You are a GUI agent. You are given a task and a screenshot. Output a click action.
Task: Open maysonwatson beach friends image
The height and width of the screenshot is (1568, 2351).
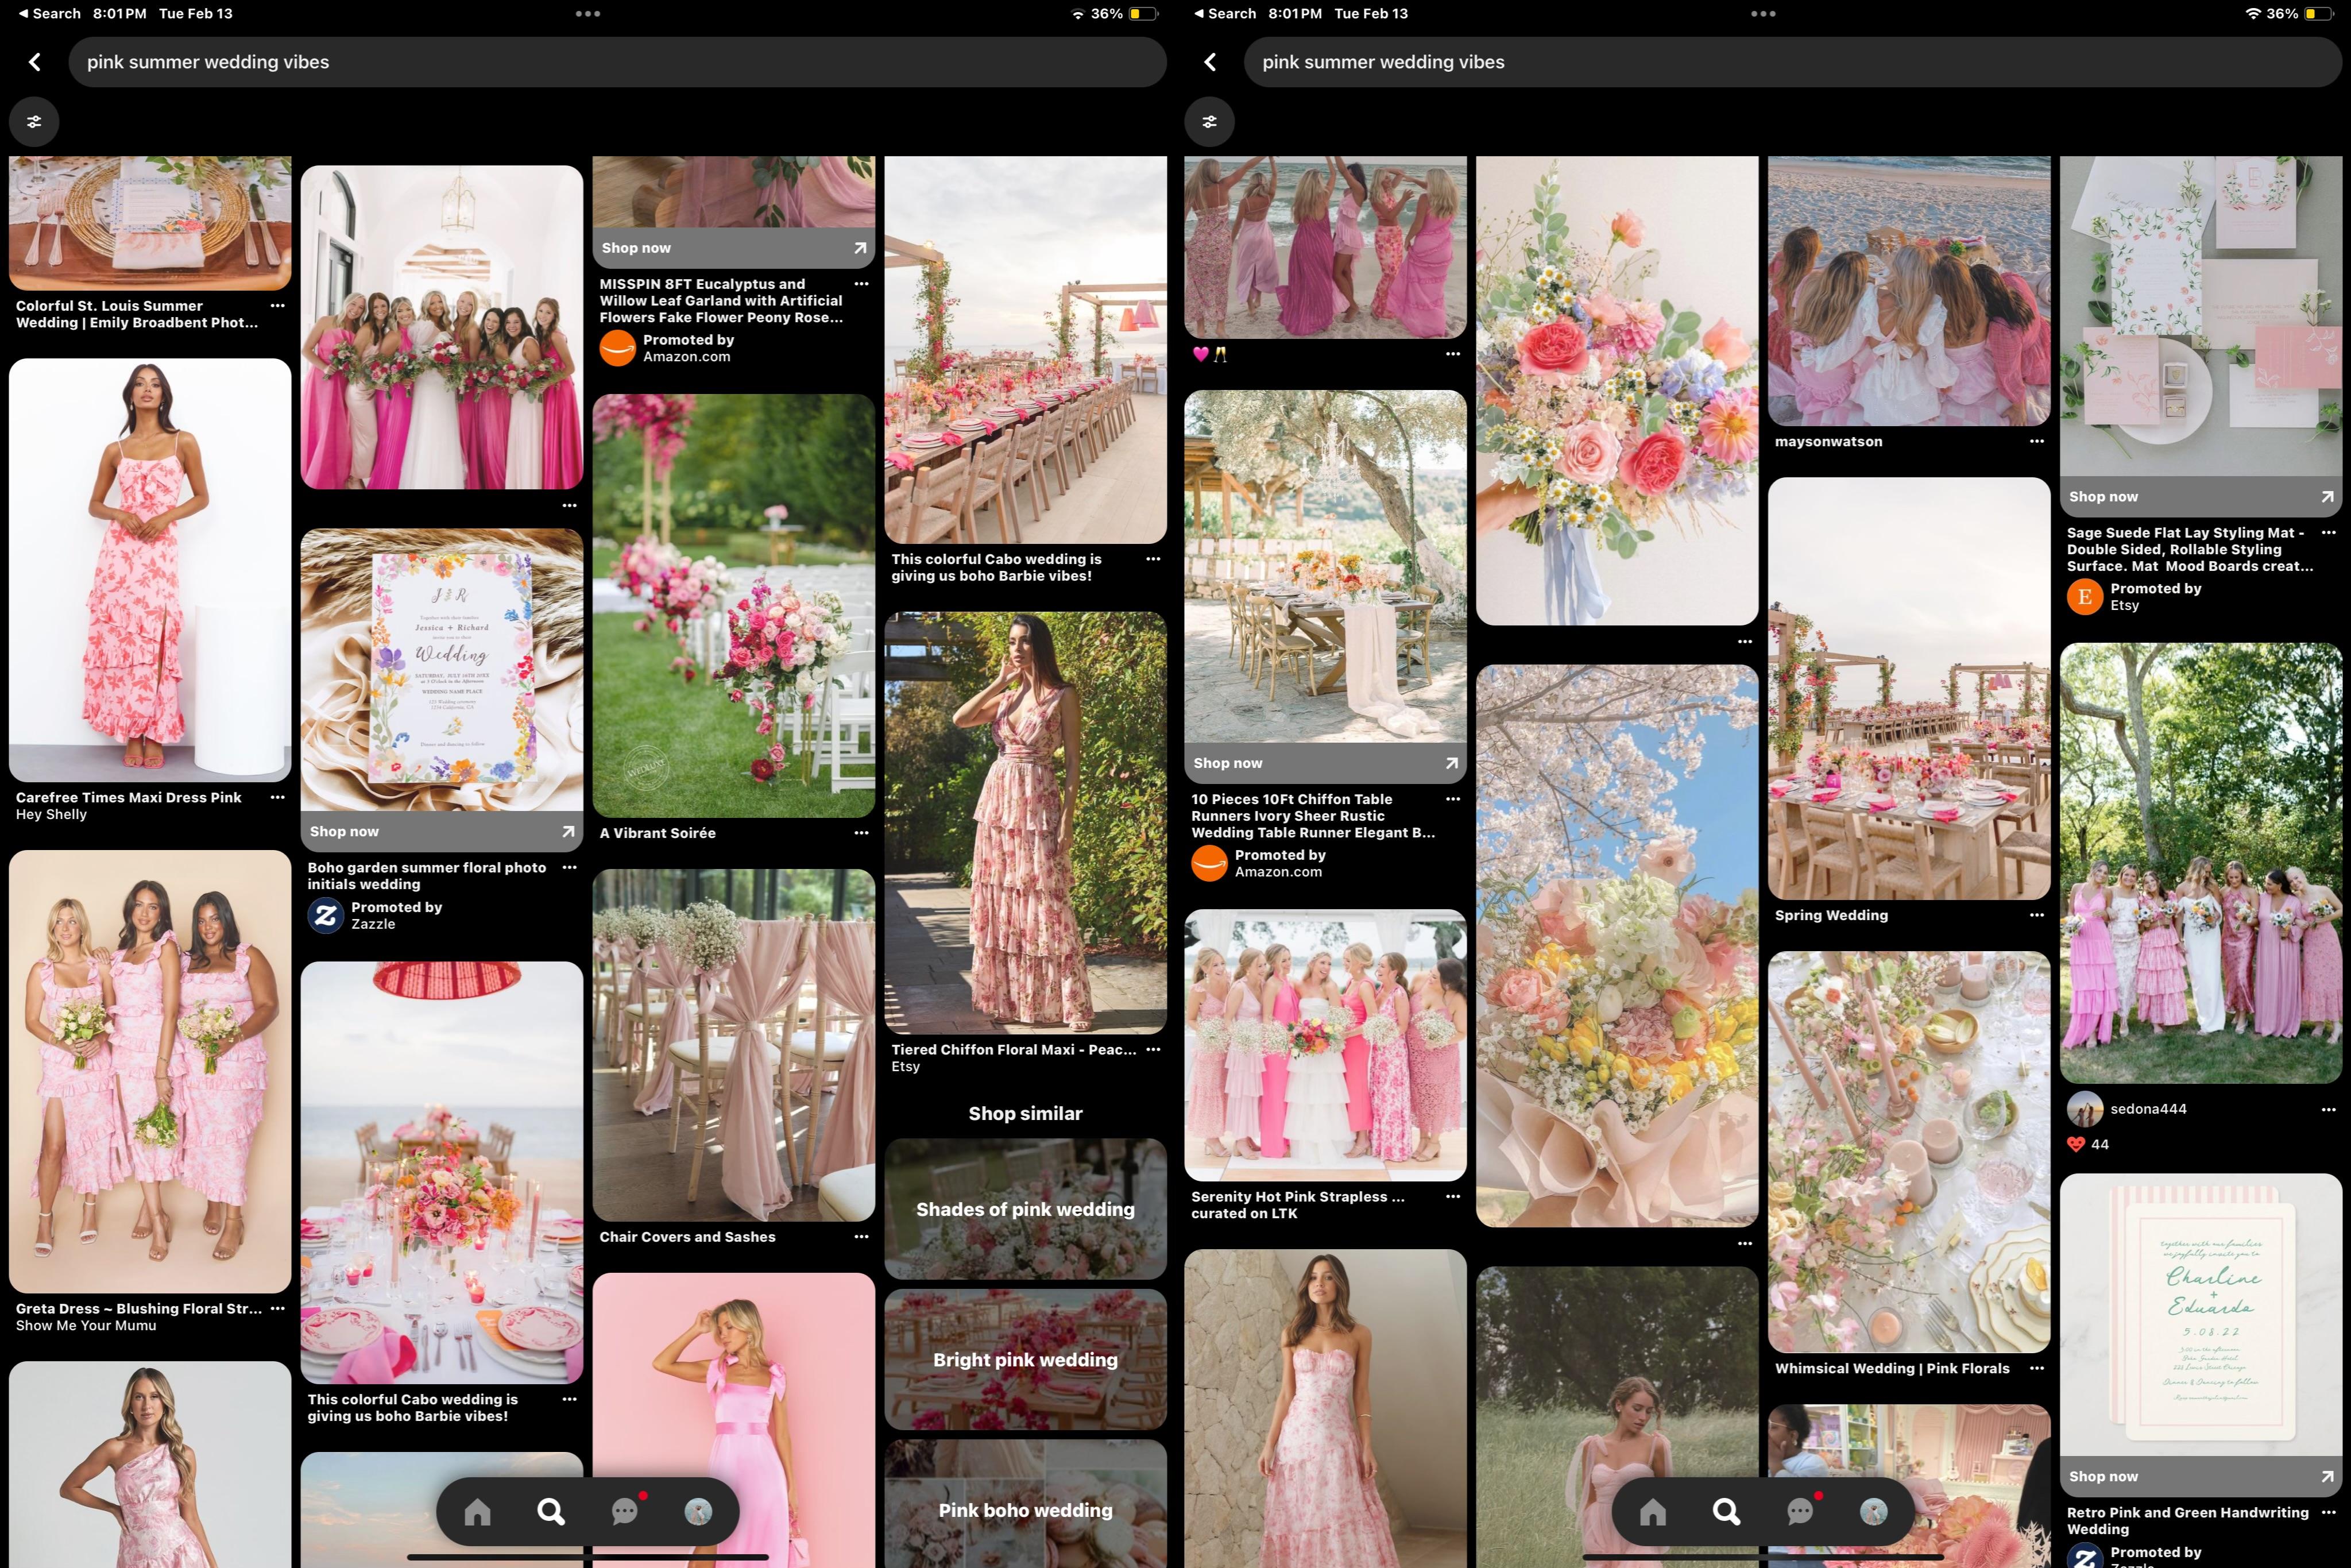(x=1909, y=291)
